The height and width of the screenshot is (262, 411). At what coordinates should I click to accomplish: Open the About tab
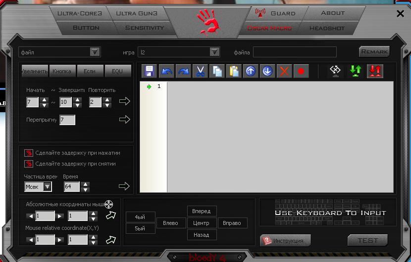pyautogui.click(x=333, y=13)
